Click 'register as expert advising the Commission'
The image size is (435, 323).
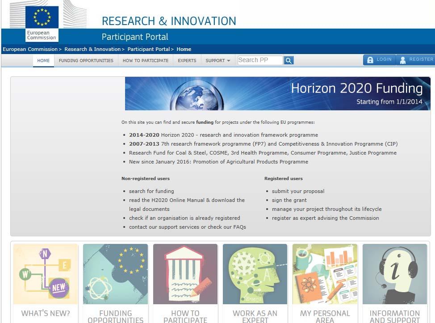326,218
